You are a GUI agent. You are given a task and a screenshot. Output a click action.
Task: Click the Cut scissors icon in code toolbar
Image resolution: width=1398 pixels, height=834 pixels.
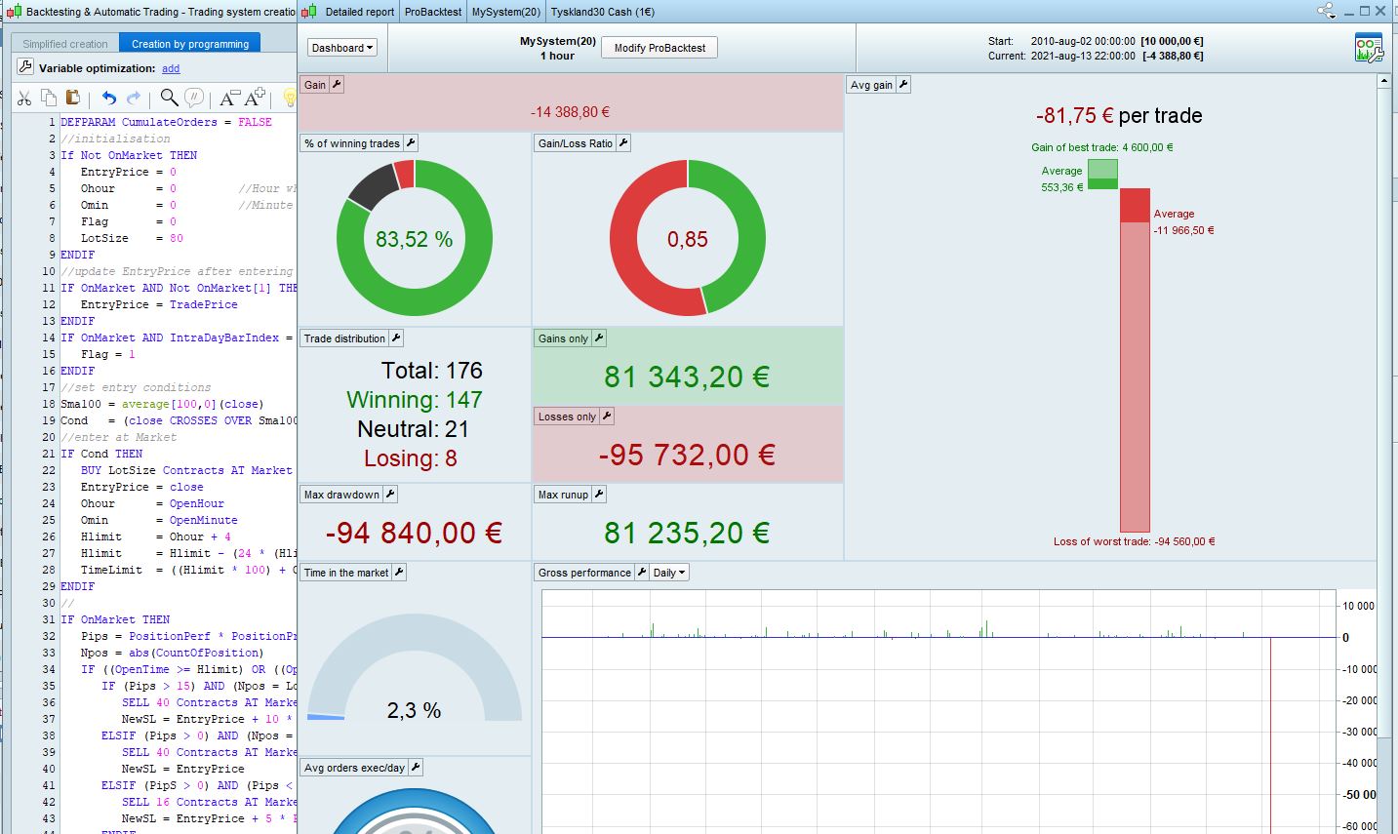click(x=24, y=98)
